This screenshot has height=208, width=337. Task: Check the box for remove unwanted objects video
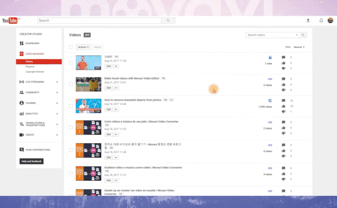coord(71,105)
